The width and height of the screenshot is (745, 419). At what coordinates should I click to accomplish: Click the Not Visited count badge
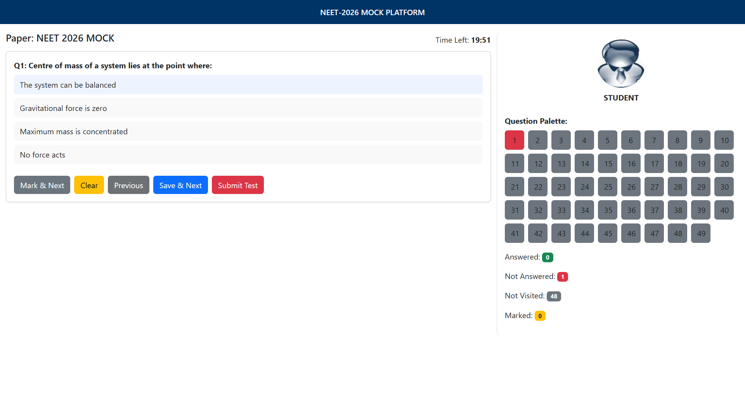(554, 296)
